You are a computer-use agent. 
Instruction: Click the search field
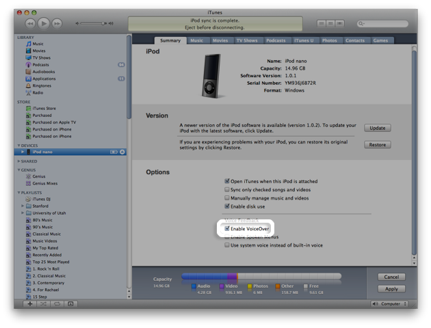coord(382,24)
